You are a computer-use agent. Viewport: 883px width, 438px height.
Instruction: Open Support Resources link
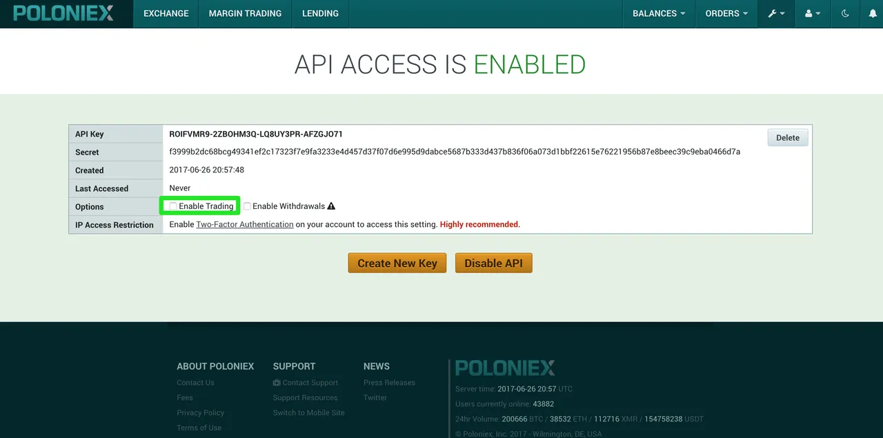pyautogui.click(x=305, y=398)
